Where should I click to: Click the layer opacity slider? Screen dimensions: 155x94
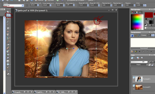tap(139, 62)
